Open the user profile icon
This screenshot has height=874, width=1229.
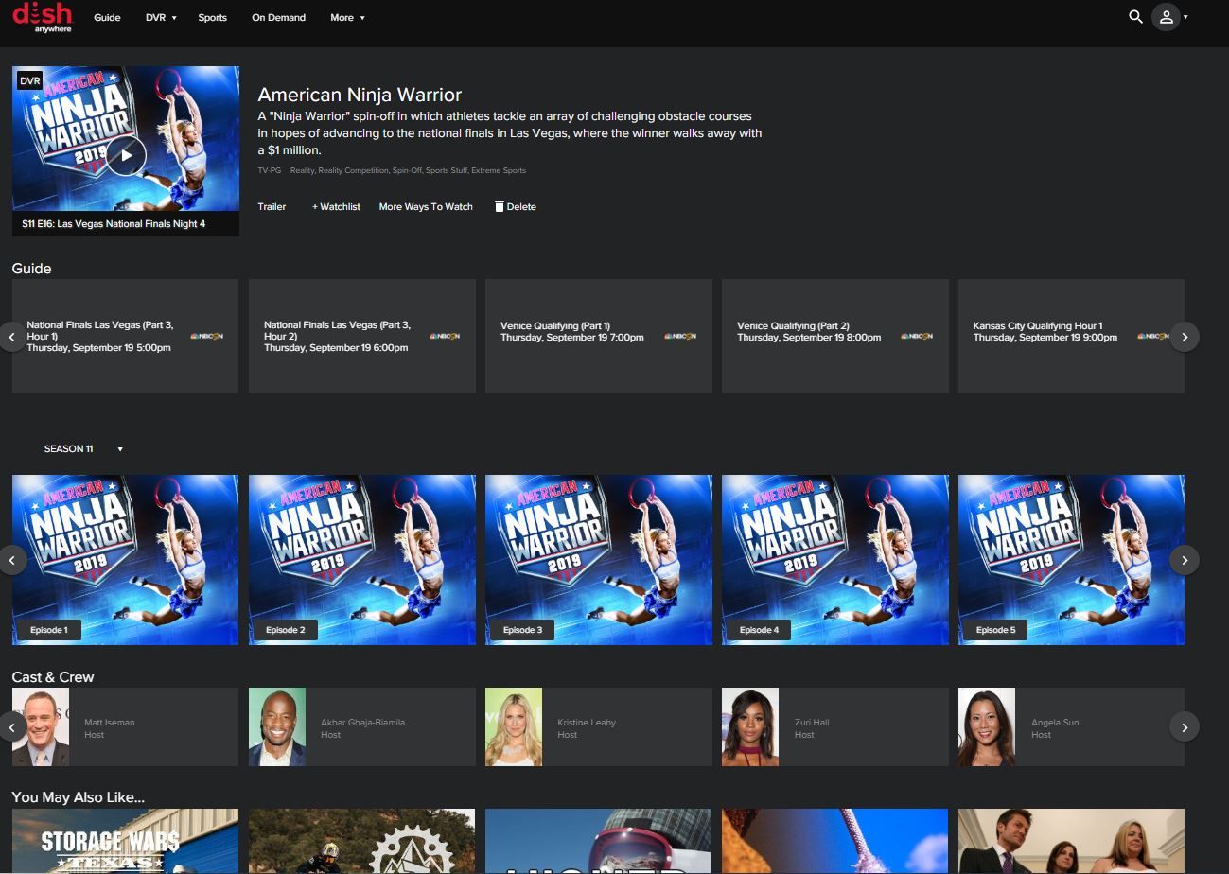(1167, 17)
